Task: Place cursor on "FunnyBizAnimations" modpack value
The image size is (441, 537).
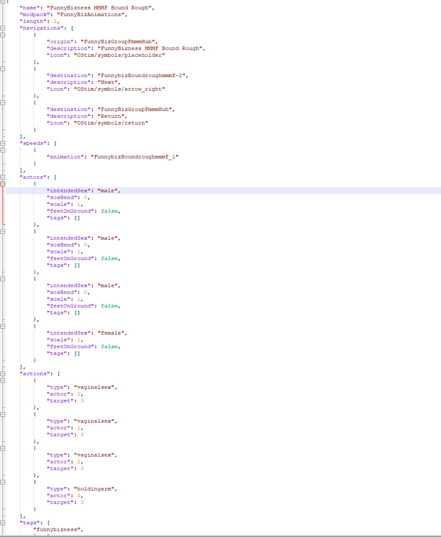Action: [92, 14]
